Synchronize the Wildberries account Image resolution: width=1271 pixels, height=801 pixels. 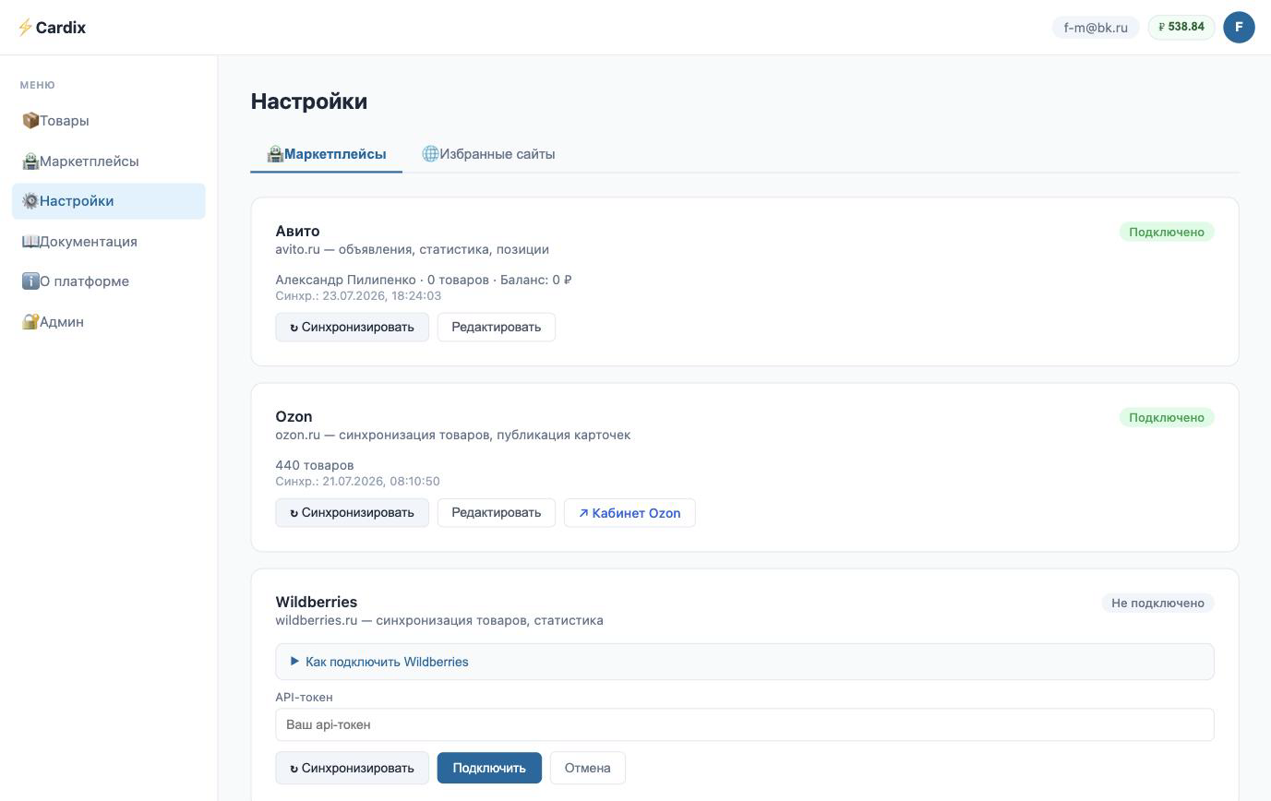(x=352, y=768)
